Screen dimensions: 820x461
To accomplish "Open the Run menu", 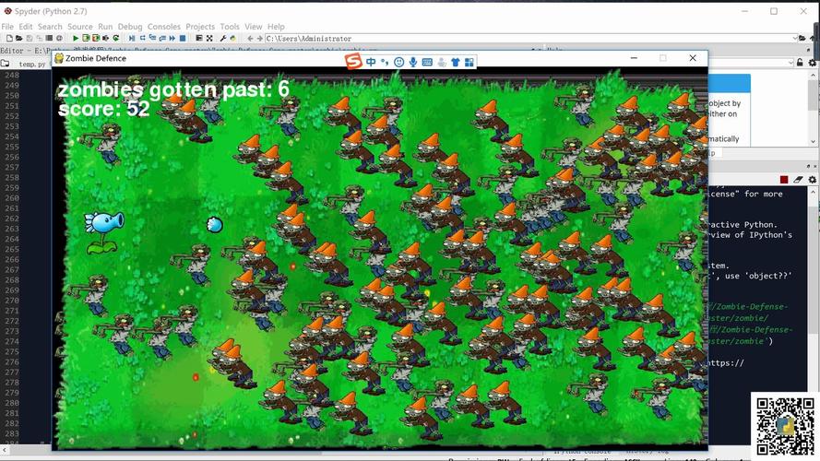I will pyautogui.click(x=105, y=26).
